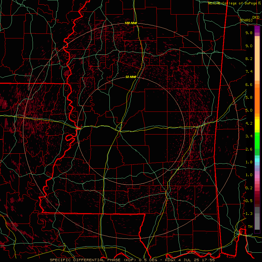Click the TH threshold legend label

[x=250, y=227]
